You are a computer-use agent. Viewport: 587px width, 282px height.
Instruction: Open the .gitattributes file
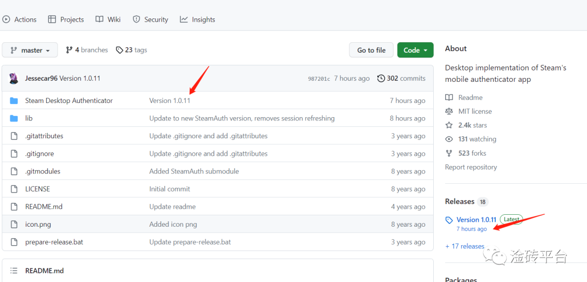click(44, 136)
